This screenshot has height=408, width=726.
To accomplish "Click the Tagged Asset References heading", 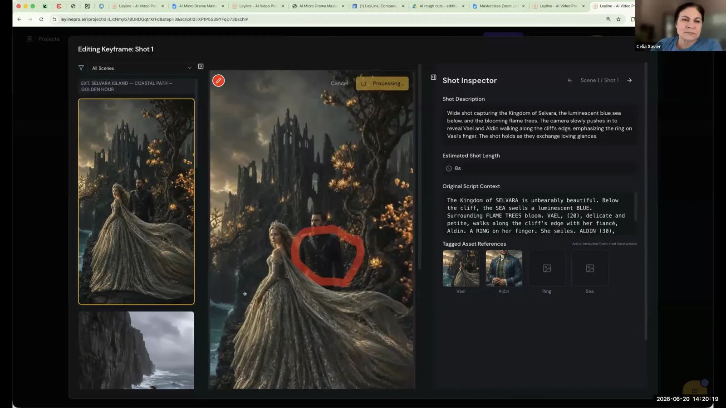I will 474,244.
